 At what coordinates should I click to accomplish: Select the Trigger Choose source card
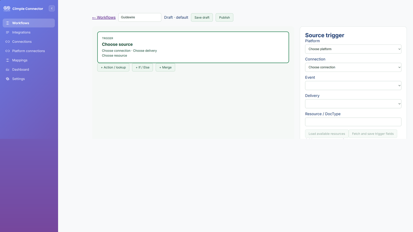coord(193,47)
